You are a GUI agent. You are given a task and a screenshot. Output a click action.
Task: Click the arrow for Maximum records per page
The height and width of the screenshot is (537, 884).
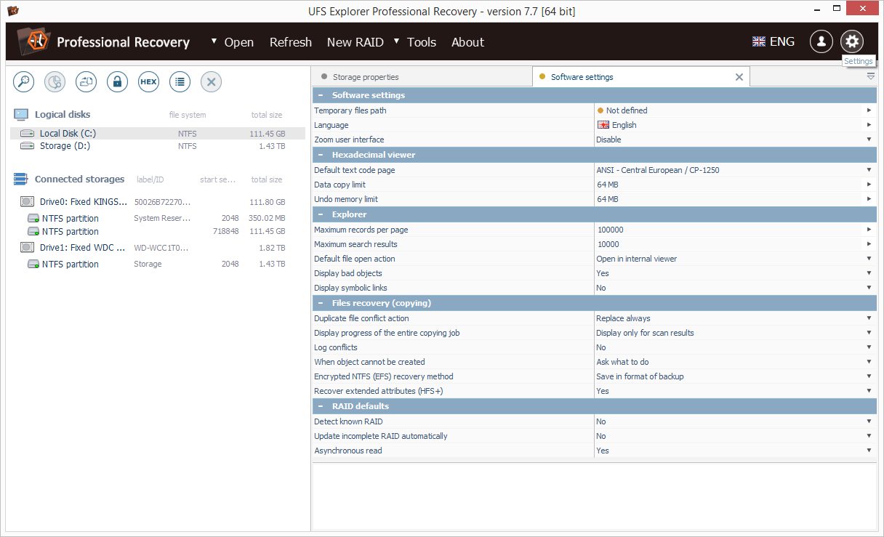coord(869,230)
